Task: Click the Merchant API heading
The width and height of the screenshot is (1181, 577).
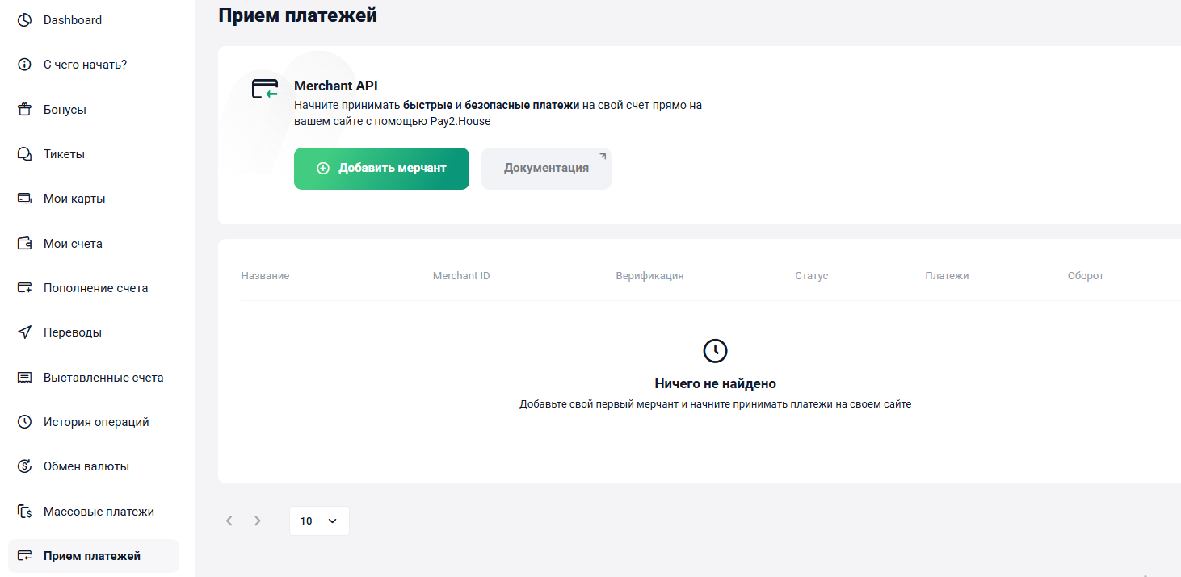Action: click(x=336, y=86)
